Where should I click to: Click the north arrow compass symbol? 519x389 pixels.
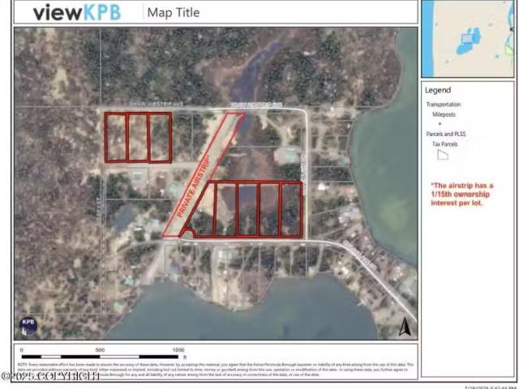coord(405,326)
